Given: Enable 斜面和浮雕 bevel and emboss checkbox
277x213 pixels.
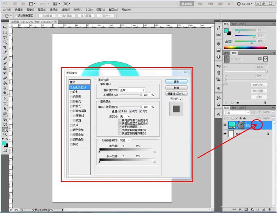Looking at the screenshot, I should tap(71, 111).
